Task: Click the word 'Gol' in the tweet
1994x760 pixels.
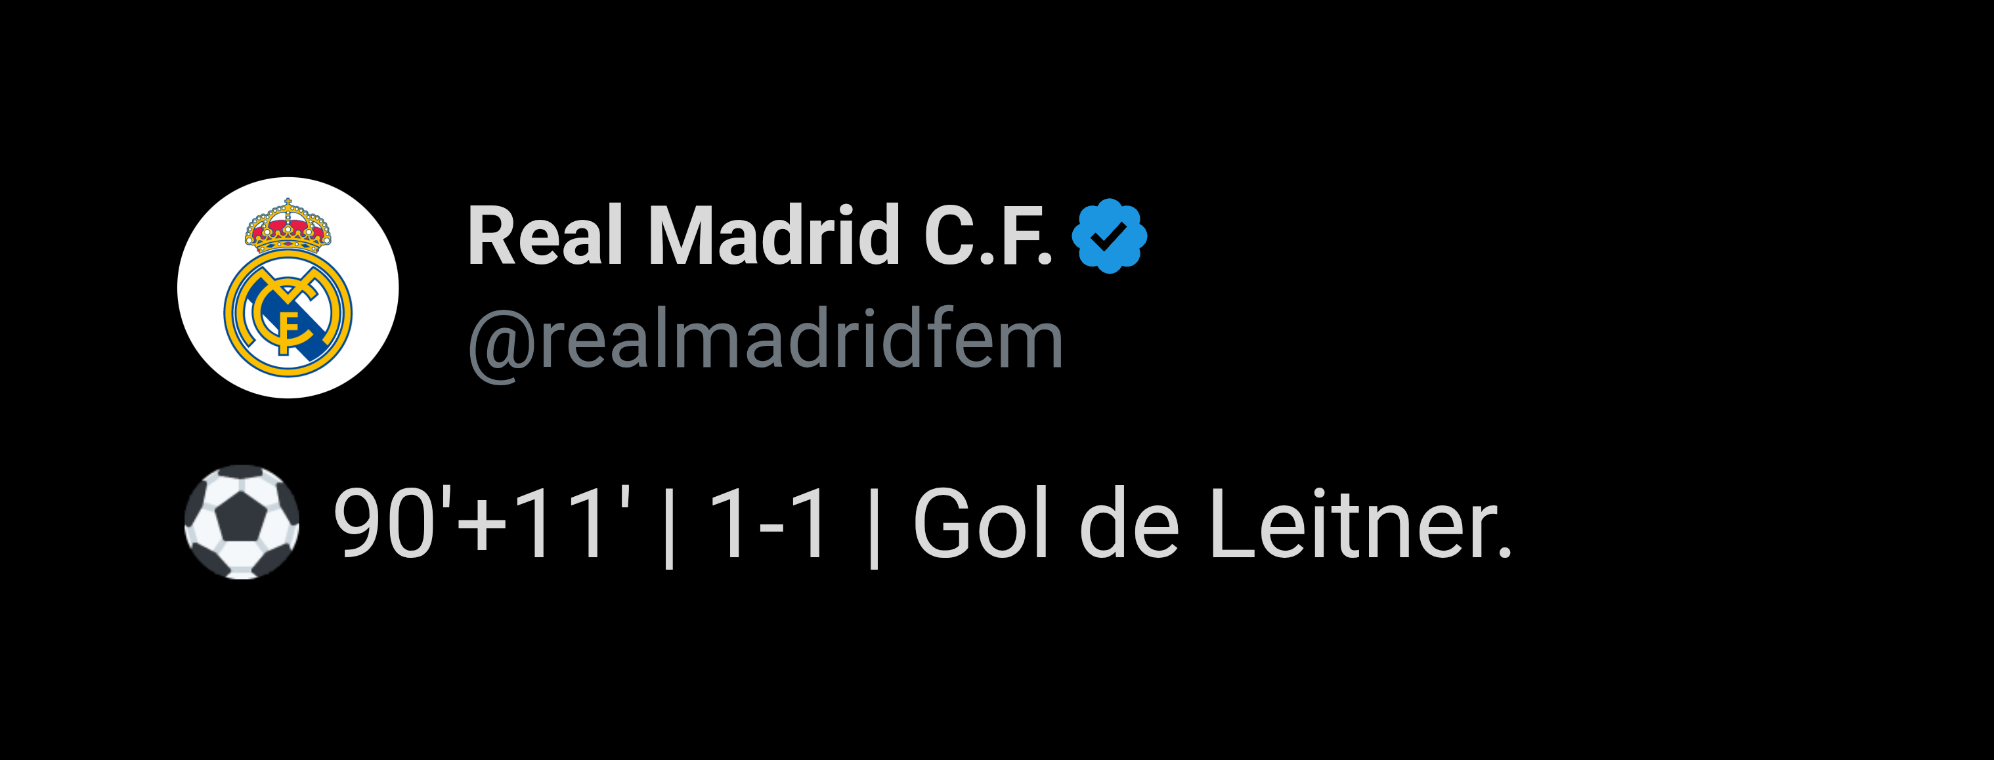Action: pyautogui.click(x=982, y=523)
